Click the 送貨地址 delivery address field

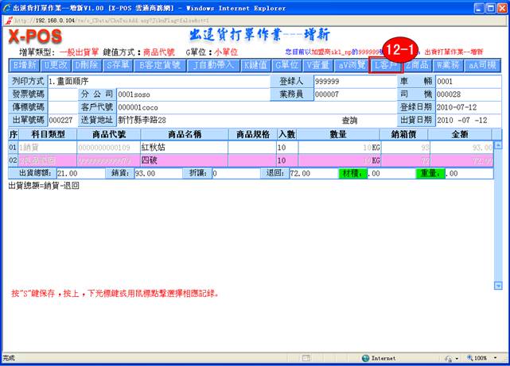(191, 120)
